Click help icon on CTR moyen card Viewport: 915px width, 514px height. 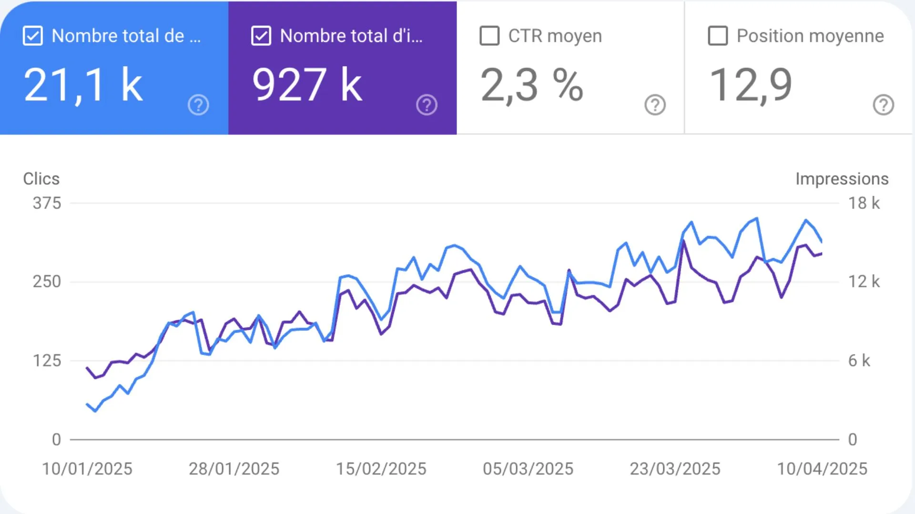[655, 105]
